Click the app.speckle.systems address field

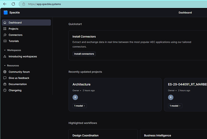click(x=113, y=4)
